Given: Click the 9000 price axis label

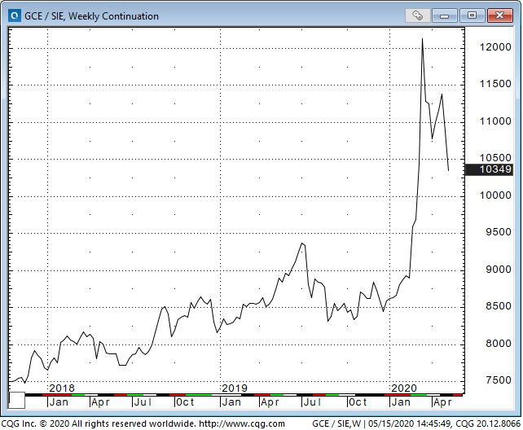Looking at the screenshot, I should tap(499, 270).
